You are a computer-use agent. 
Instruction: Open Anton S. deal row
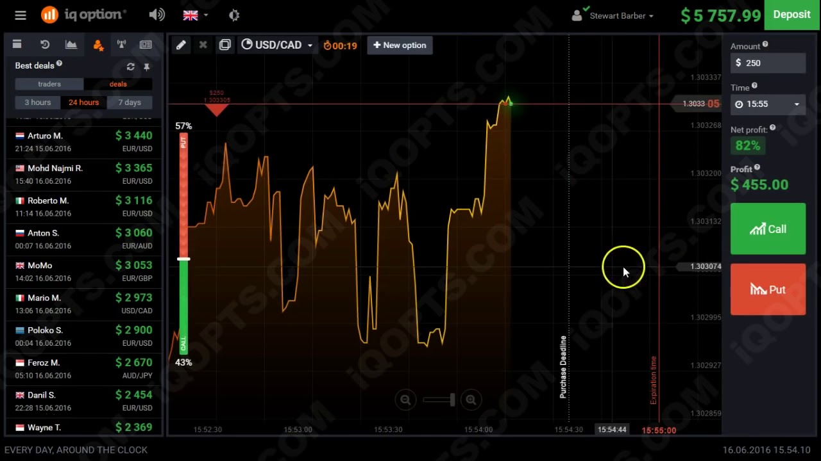point(83,239)
